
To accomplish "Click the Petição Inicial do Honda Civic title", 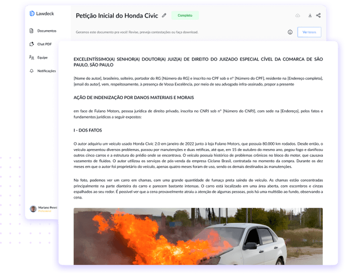I will pyautogui.click(x=117, y=16).
